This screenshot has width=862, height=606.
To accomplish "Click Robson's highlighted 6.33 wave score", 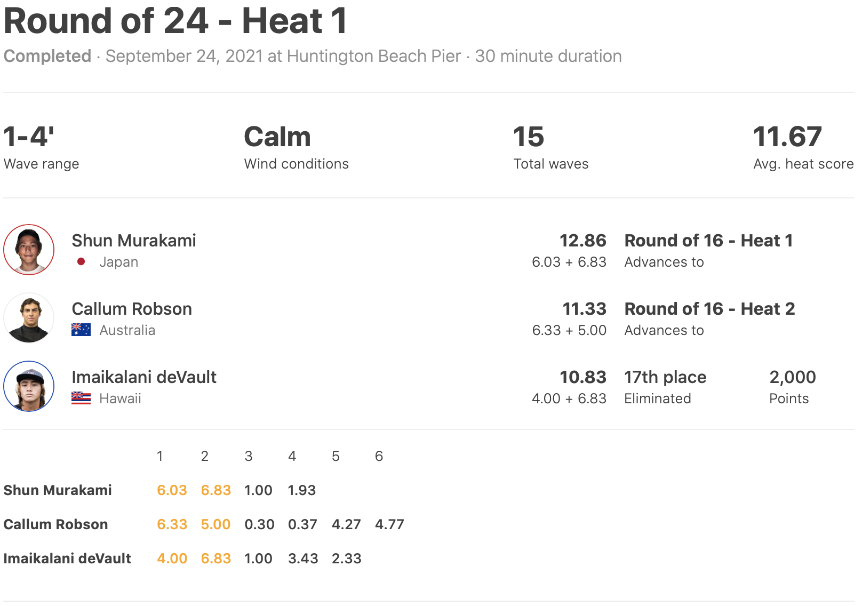I will coord(172,524).
